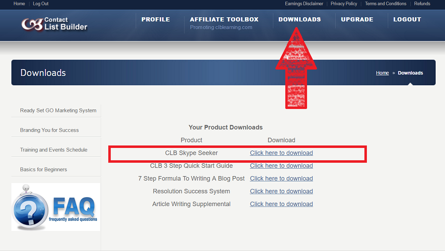Screen dimensions: 445x251
Task: Click Home in the breadcrumb trail
Action: click(x=382, y=73)
